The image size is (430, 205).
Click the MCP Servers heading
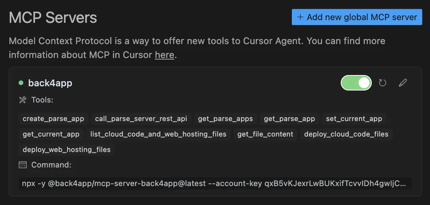[x=53, y=17]
